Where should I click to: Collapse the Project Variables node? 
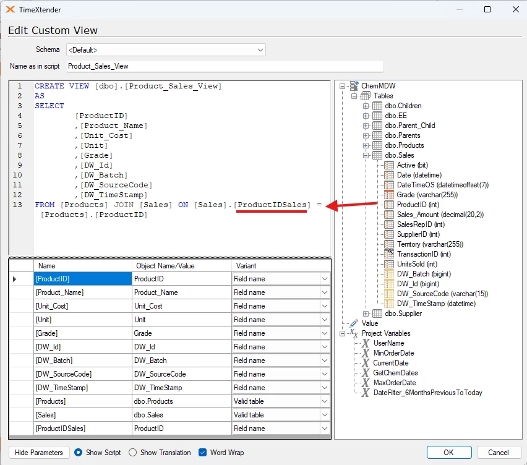[342, 334]
